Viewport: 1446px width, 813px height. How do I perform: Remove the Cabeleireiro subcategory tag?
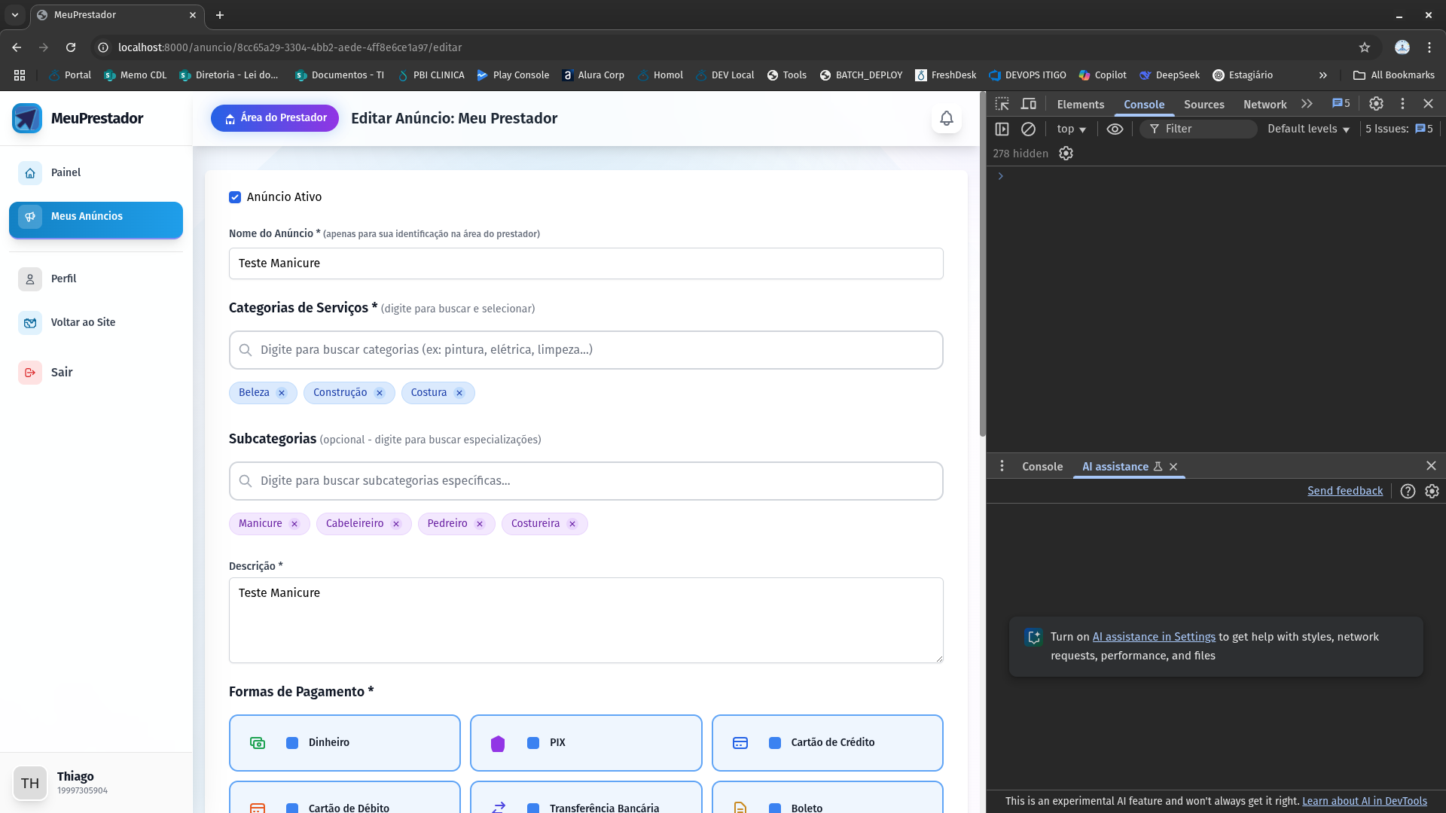396,524
